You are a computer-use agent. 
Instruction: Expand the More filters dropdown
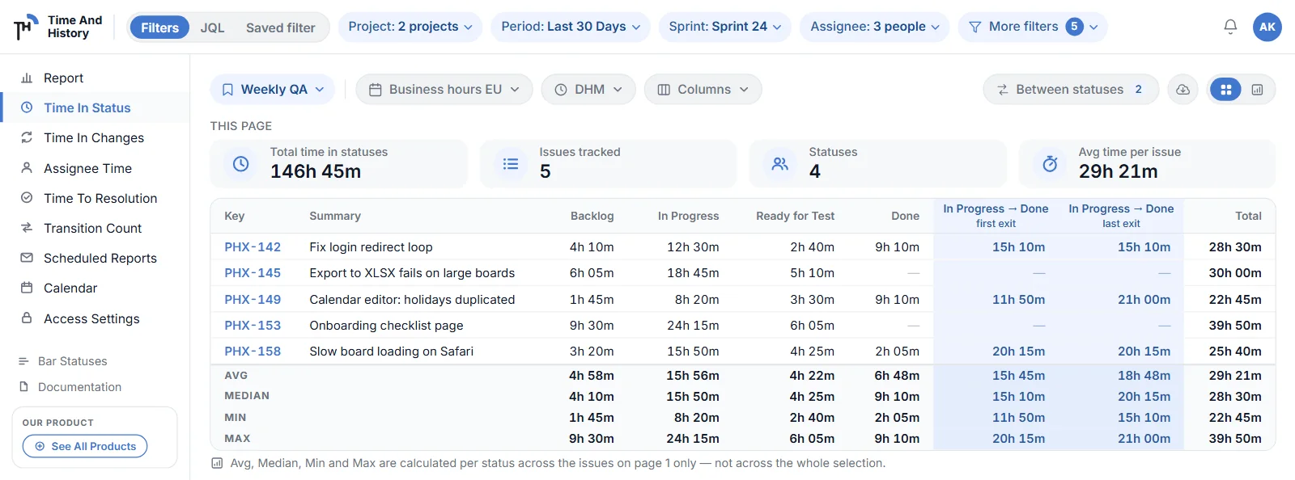1033,27
